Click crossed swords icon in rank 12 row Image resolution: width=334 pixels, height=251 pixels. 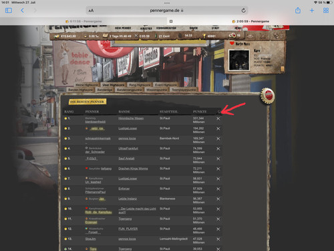218,229
